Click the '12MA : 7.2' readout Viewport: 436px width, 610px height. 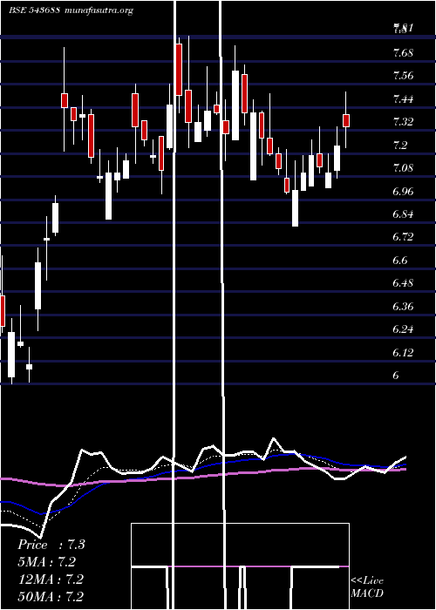[x=51, y=579]
